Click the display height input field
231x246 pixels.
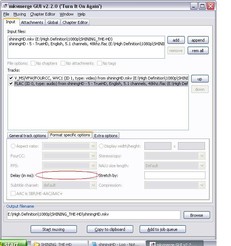pyautogui.click(x=191, y=146)
